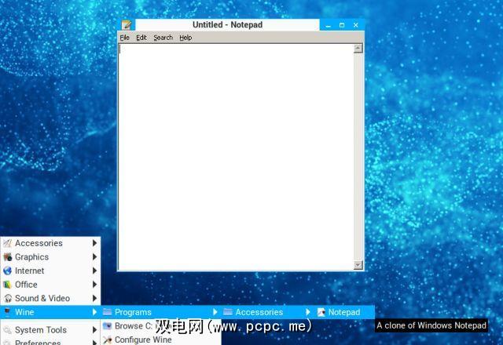The height and width of the screenshot is (345, 503).
Task: Select Browse C: Drive in Wine menu
Action: pyautogui.click(x=161, y=326)
